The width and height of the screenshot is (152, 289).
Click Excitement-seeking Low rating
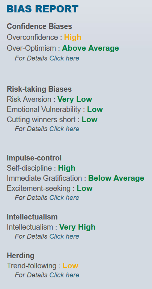[x=85, y=188]
